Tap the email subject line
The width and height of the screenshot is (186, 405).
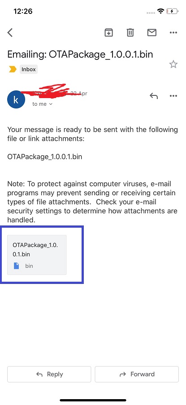[x=80, y=54]
